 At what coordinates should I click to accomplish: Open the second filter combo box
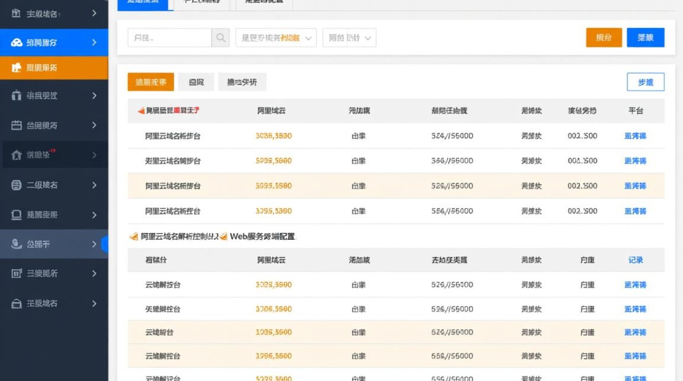349,37
